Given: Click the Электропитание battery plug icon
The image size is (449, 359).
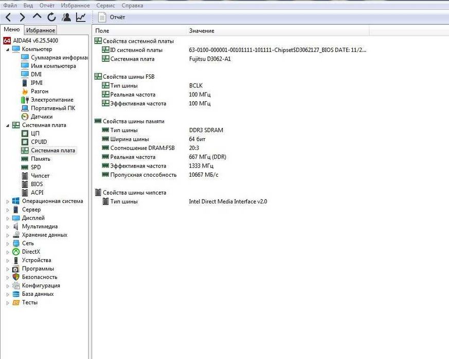Looking at the screenshot, I should point(25,100).
